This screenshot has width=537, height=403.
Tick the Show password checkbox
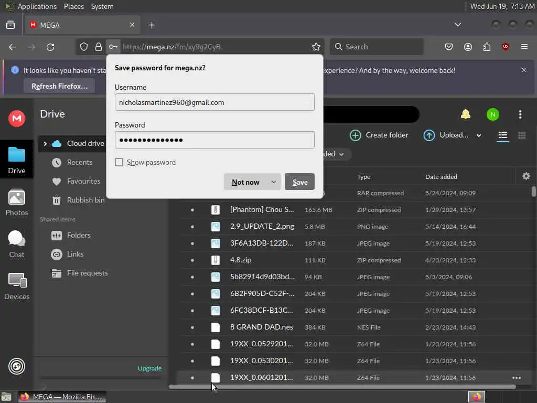click(119, 162)
